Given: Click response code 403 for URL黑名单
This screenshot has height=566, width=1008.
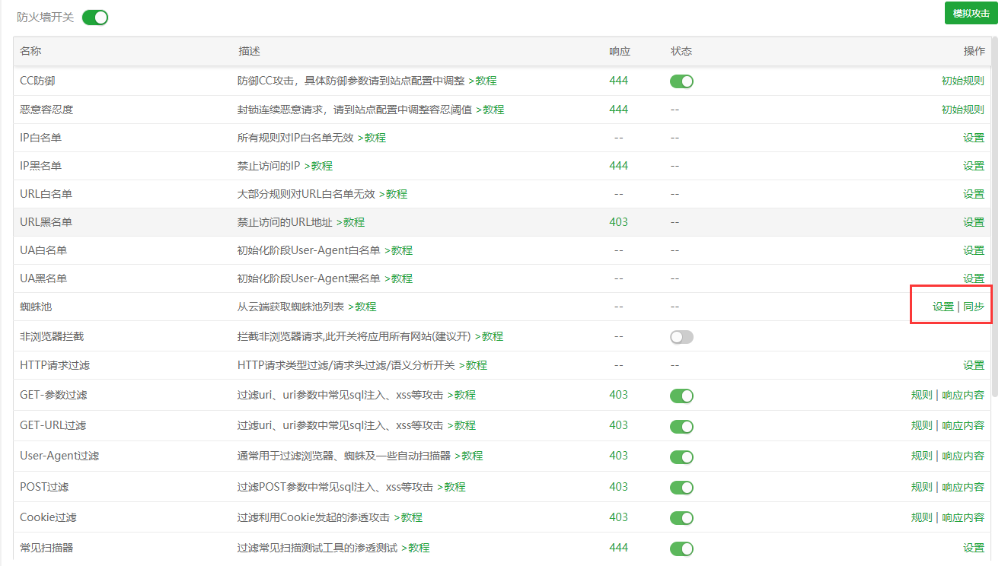Looking at the screenshot, I should [x=619, y=222].
